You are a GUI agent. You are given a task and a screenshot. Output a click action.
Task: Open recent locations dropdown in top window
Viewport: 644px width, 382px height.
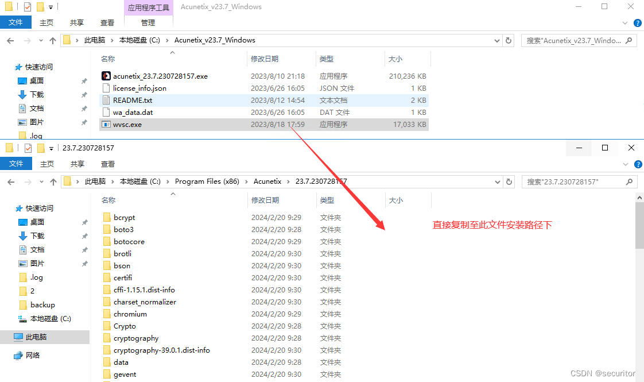[41, 41]
